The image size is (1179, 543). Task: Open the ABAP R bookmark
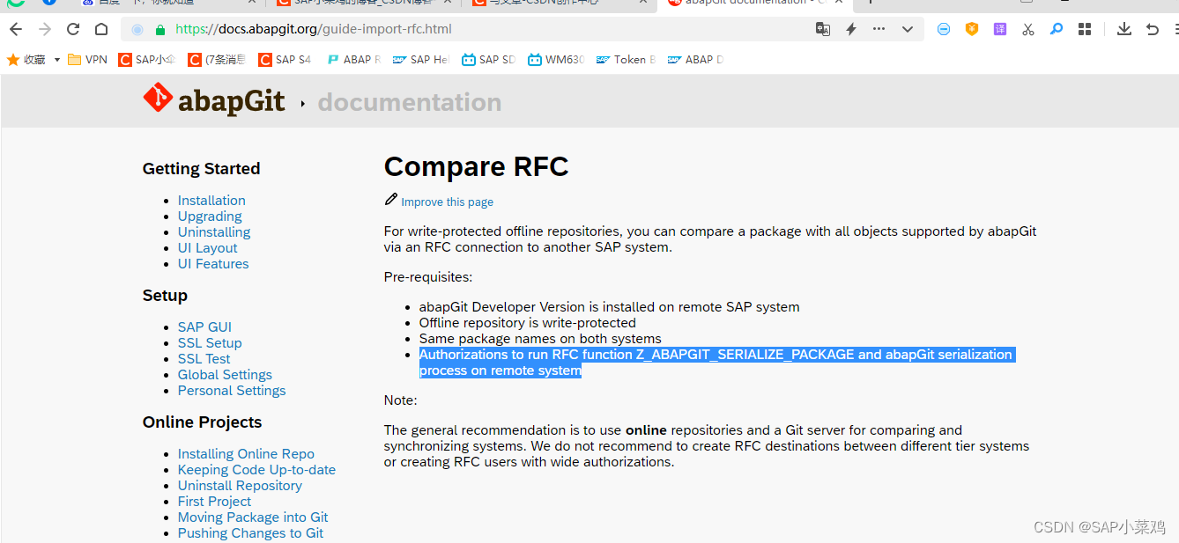(x=353, y=60)
